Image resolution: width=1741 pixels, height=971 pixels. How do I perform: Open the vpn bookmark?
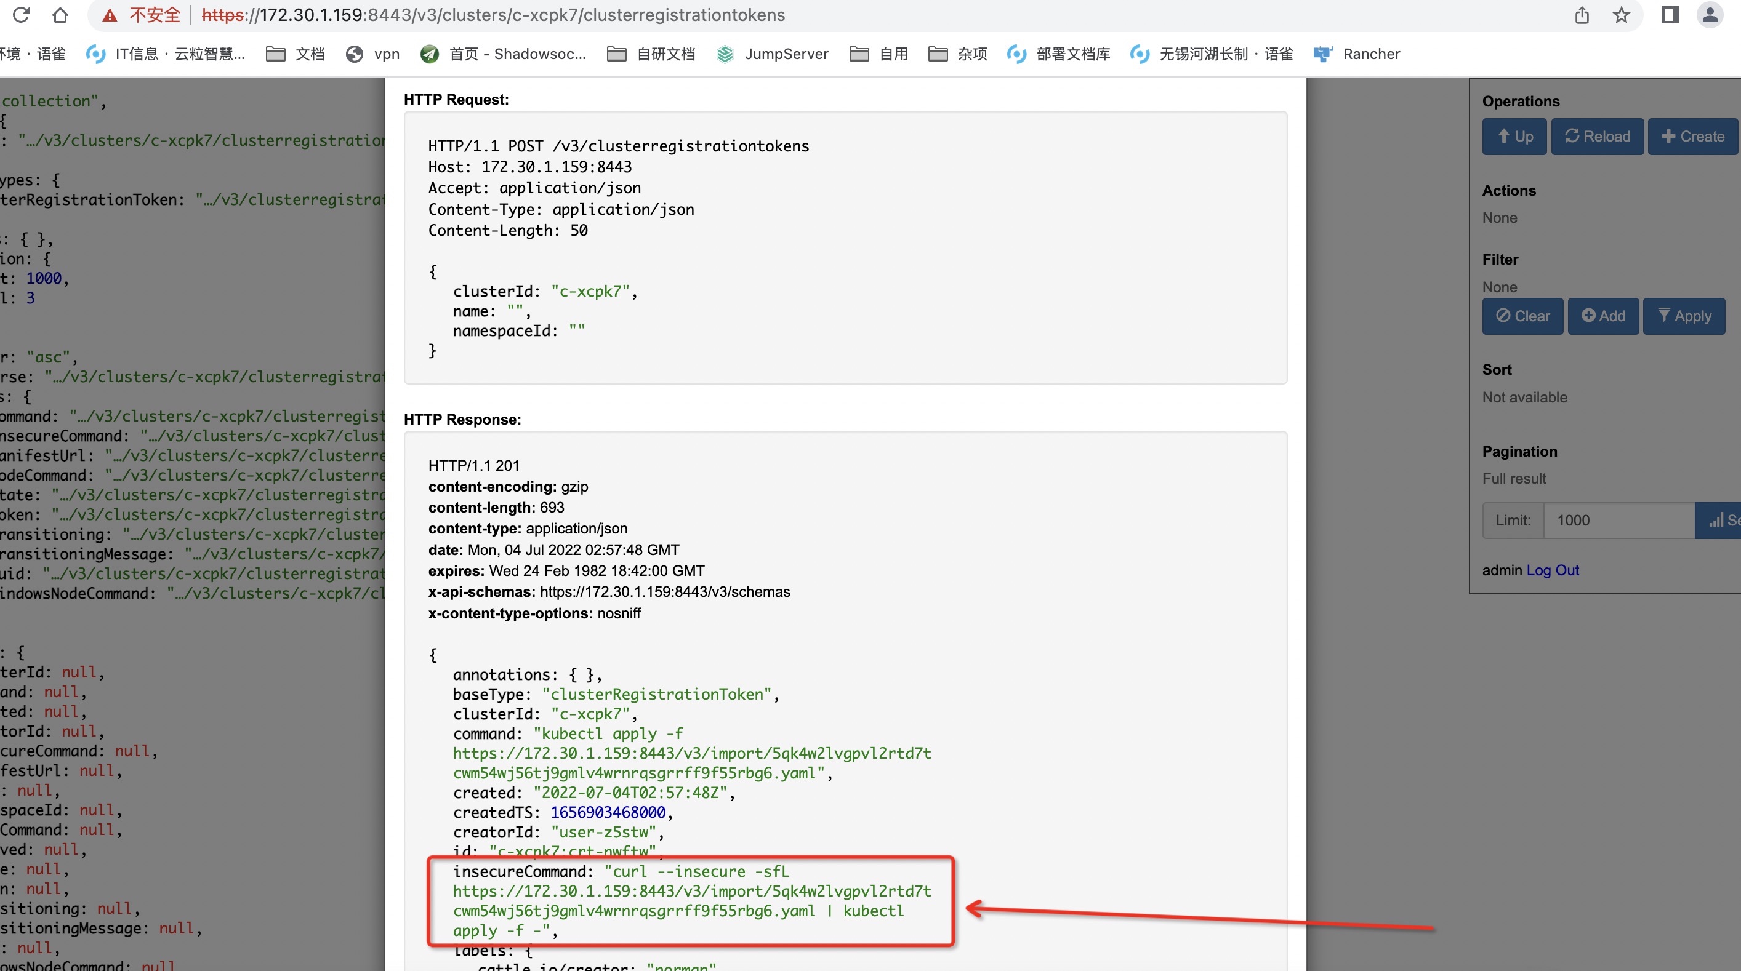(x=372, y=54)
